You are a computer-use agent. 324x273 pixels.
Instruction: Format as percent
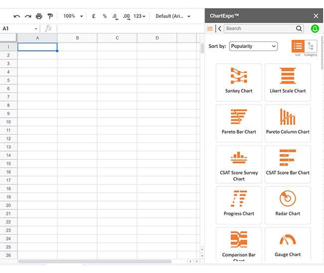click(x=105, y=16)
